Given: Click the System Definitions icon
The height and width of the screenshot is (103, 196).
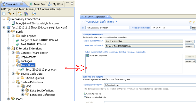Looking at the screenshot, I should pyautogui.click(x=18, y=82).
